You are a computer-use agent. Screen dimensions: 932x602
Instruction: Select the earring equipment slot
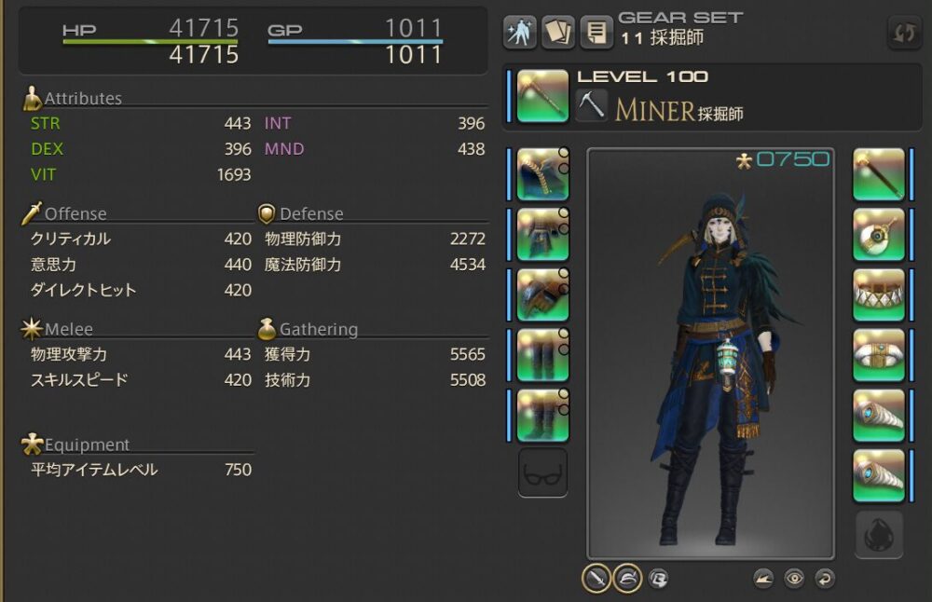pyautogui.click(x=879, y=235)
